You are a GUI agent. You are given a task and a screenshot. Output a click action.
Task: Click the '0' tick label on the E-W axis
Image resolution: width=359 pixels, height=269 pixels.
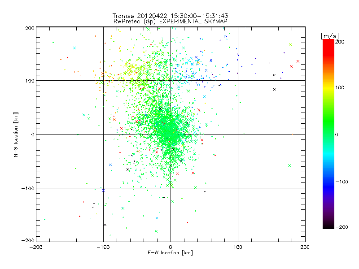(x=171, y=247)
